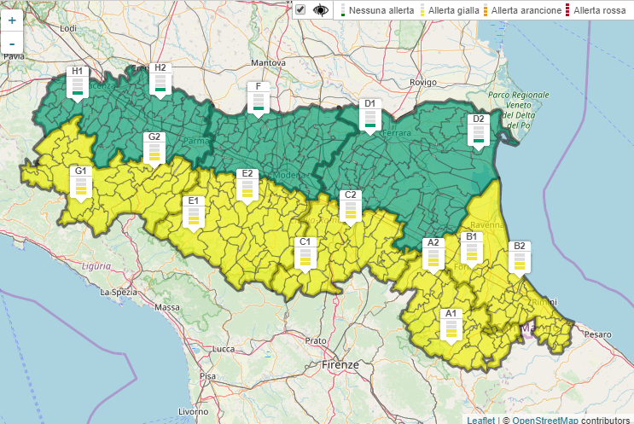
Task: Click the H2 zone alert marker
Action: tap(160, 78)
